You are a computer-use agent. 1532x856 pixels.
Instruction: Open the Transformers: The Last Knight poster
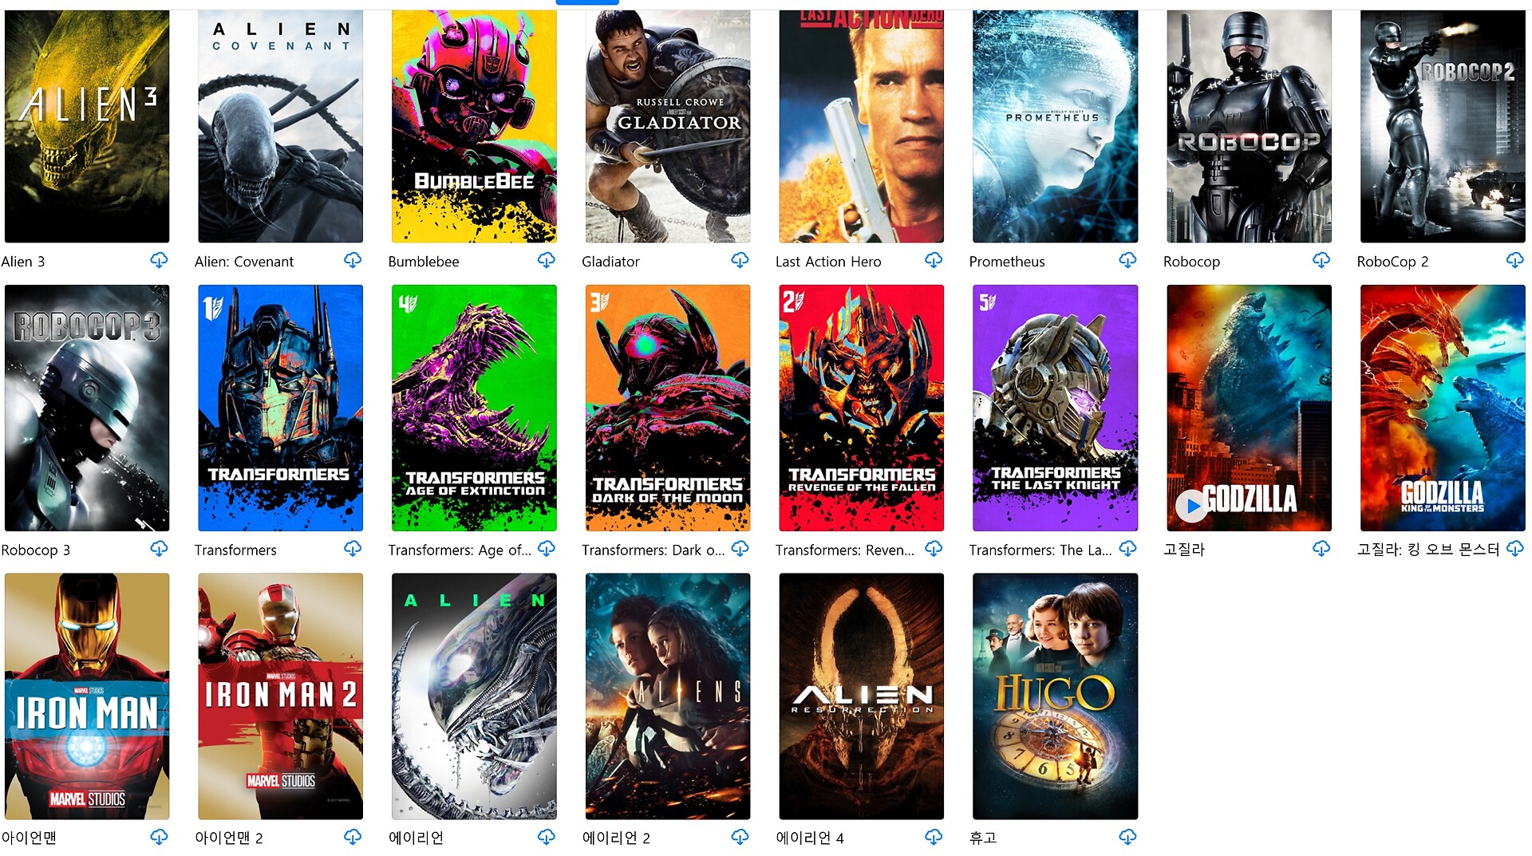pos(1055,408)
